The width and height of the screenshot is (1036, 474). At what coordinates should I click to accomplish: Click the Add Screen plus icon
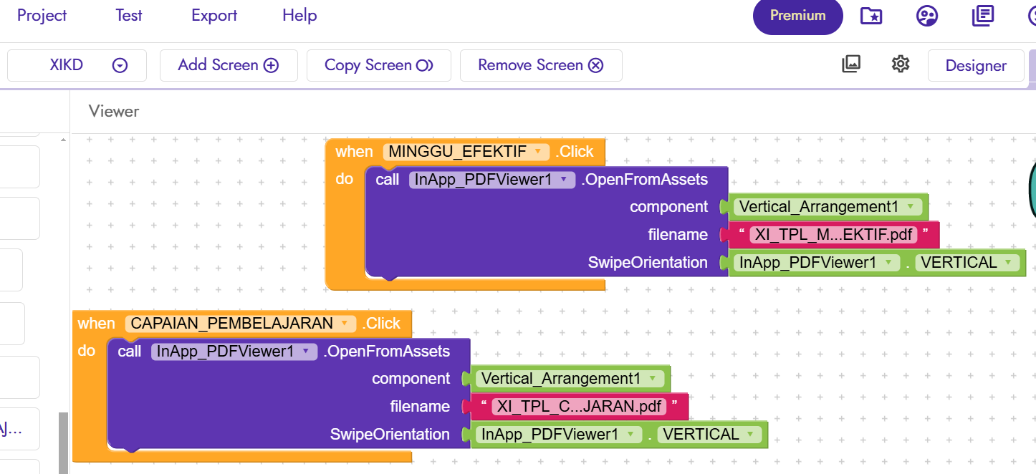[x=271, y=65]
